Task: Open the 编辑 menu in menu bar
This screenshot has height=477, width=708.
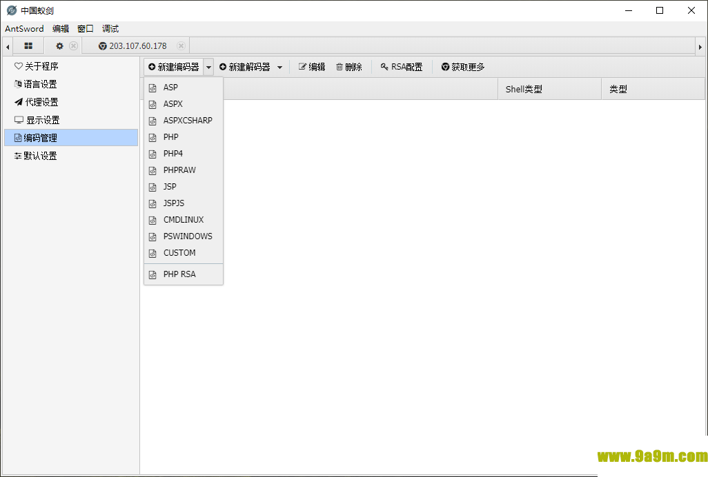Action: click(x=61, y=28)
